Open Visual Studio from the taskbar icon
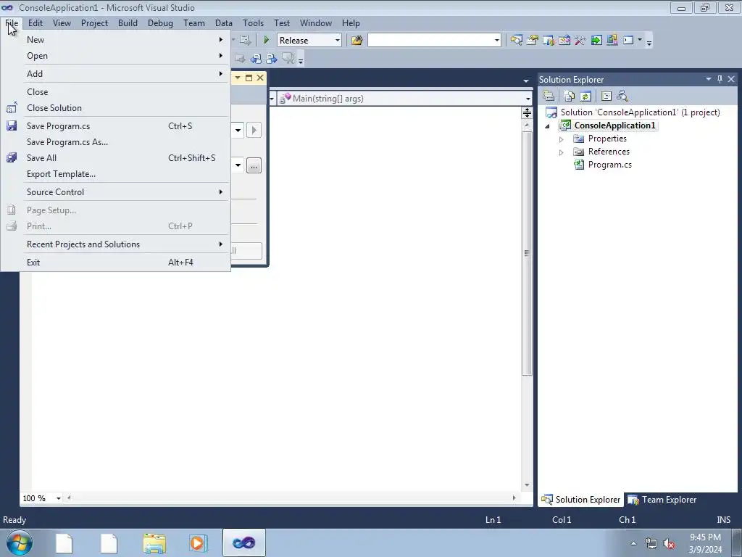 [243, 542]
